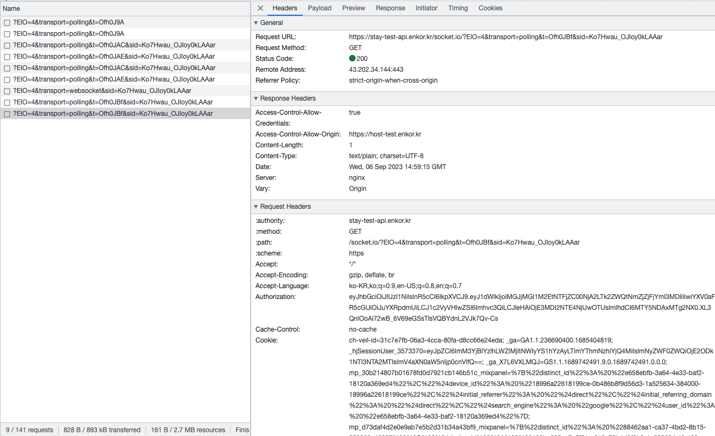Select the Accept value */*
This screenshot has height=436, width=715.
(x=352, y=264)
